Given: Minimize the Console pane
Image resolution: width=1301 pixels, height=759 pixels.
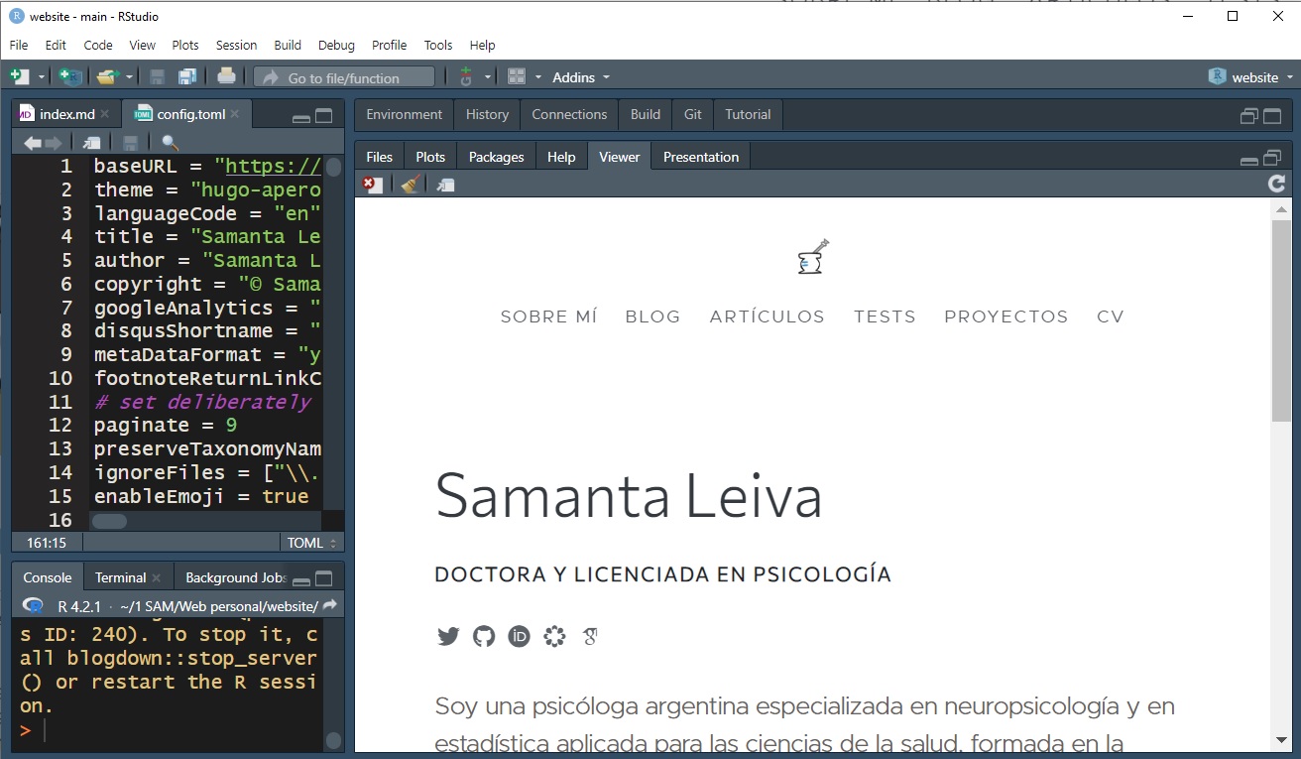Looking at the screenshot, I should pos(302,579).
